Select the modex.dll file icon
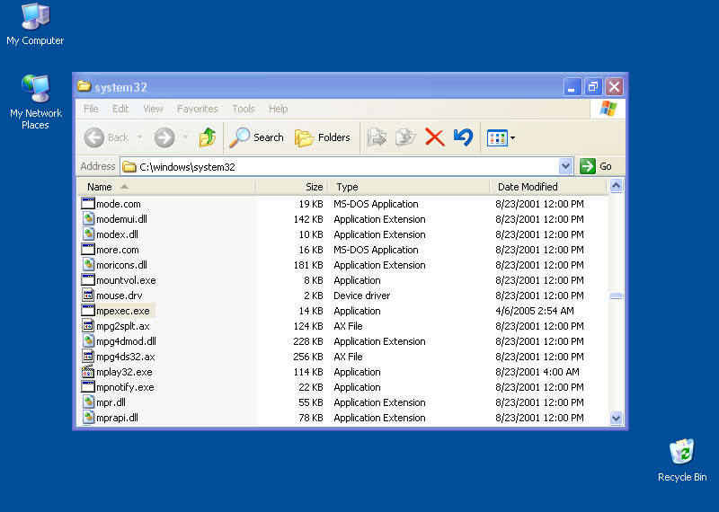Screen dimensions: 719x512 click(88, 234)
